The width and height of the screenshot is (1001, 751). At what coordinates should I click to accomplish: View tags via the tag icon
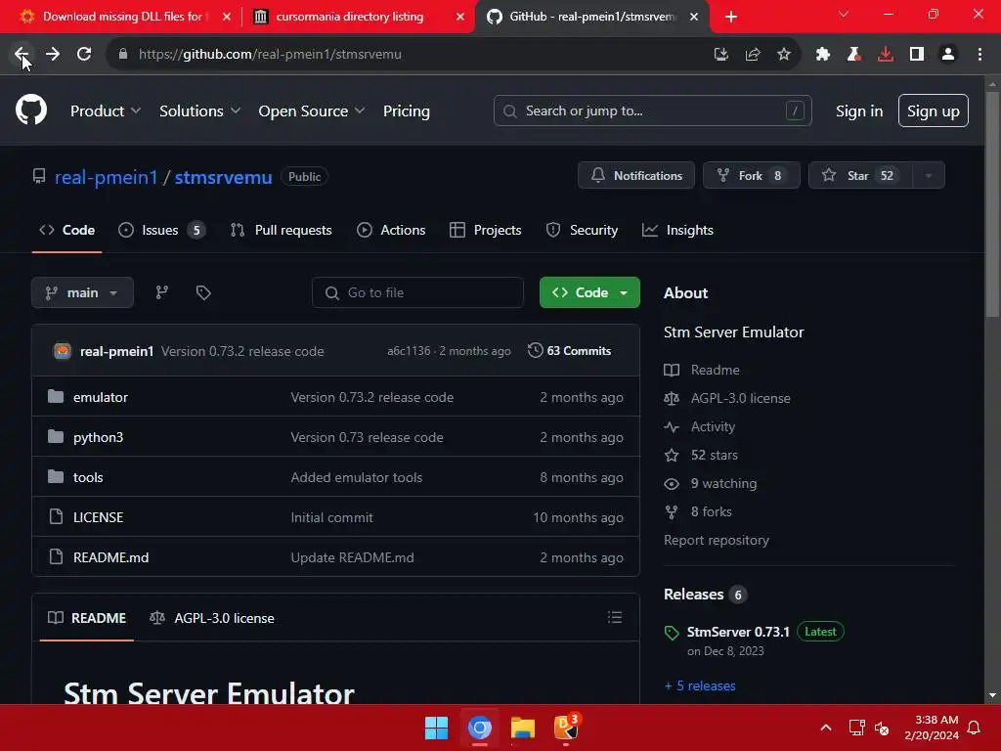203,292
